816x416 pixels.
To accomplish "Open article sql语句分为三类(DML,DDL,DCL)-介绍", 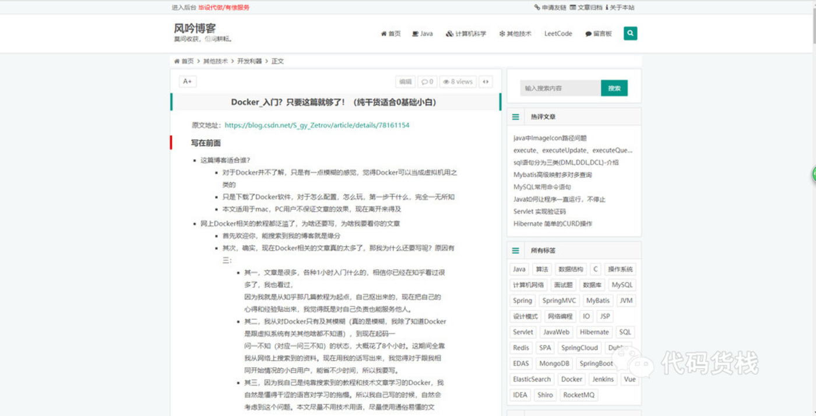I will tap(566, 163).
